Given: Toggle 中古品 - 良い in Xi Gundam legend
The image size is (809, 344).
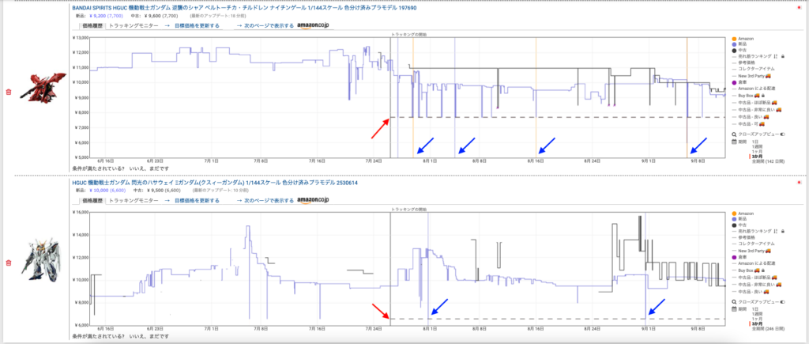Looking at the screenshot, I should coord(751,292).
